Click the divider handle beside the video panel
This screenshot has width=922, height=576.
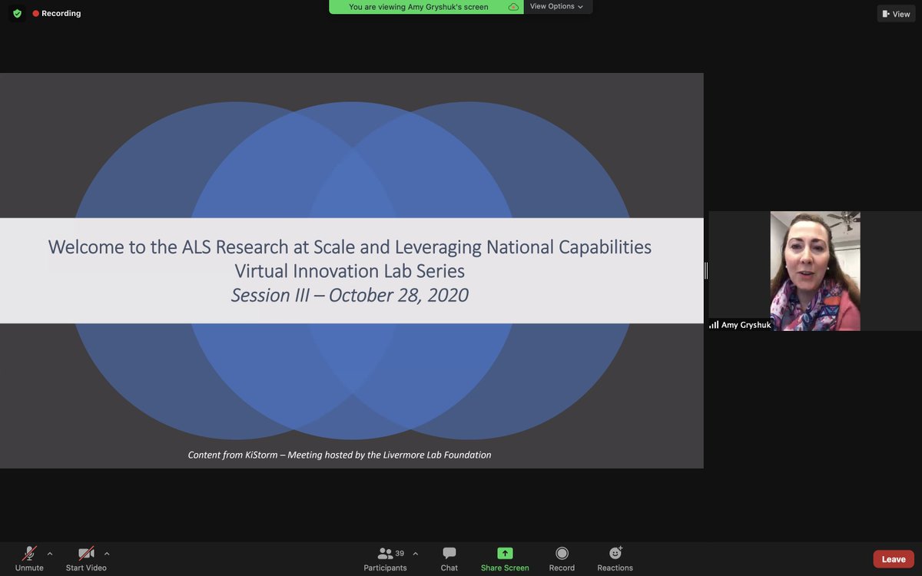[706, 270]
